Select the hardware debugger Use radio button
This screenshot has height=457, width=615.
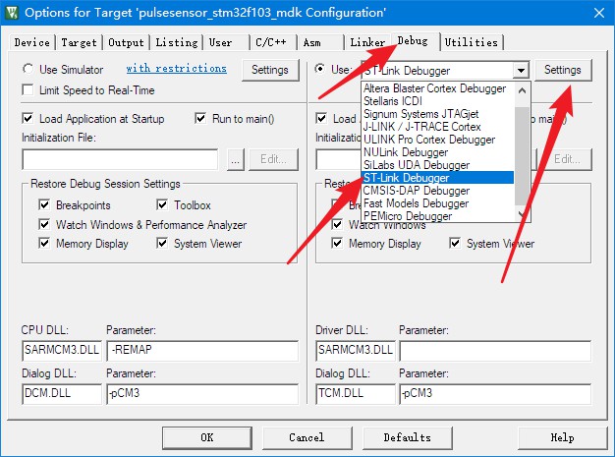(320, 69)
